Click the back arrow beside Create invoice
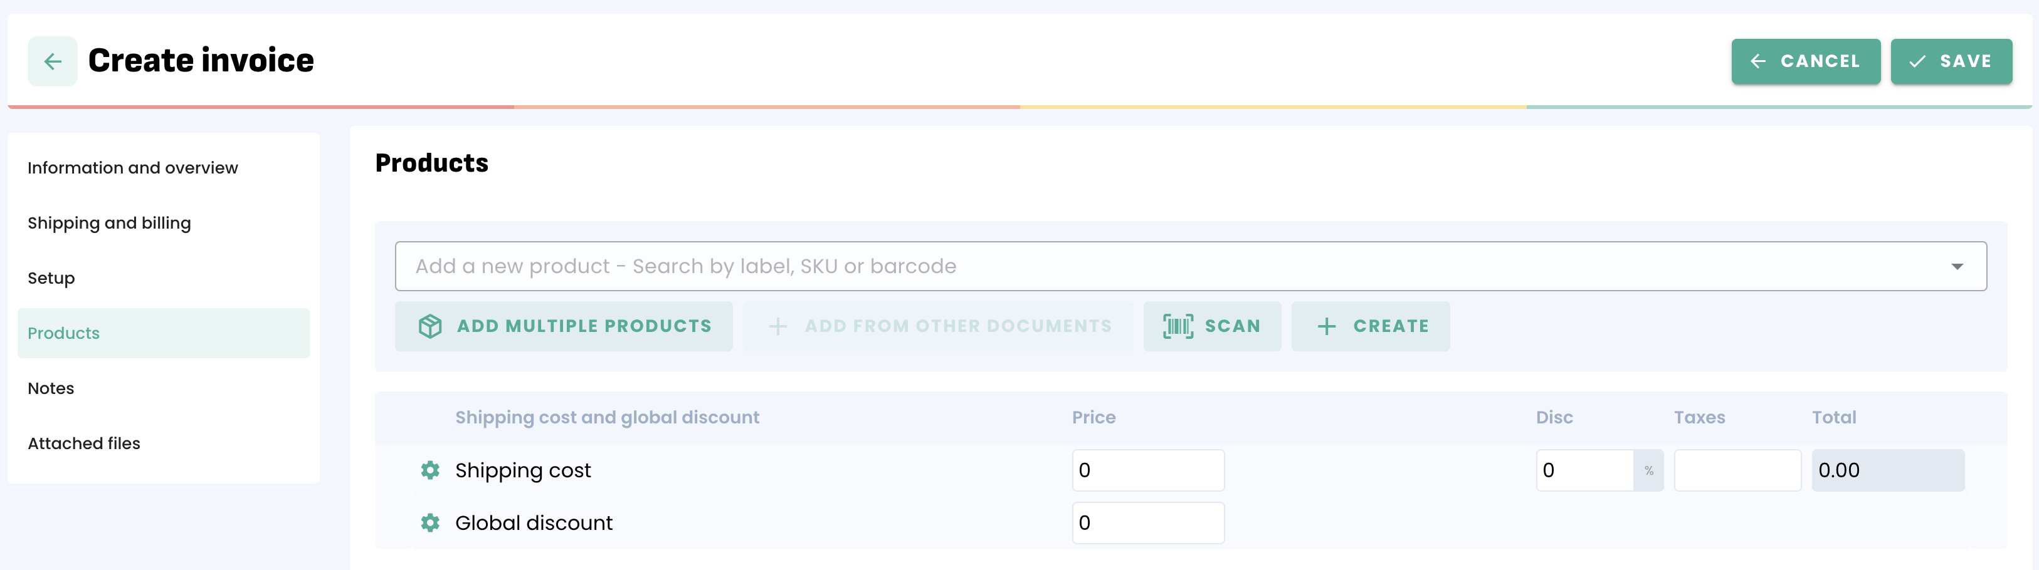 pos(52,61)
